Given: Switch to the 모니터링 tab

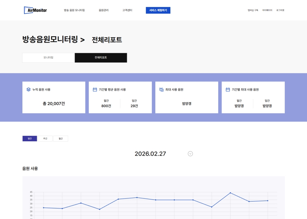Looking at the screenshot, I should (x=49, y=58).
